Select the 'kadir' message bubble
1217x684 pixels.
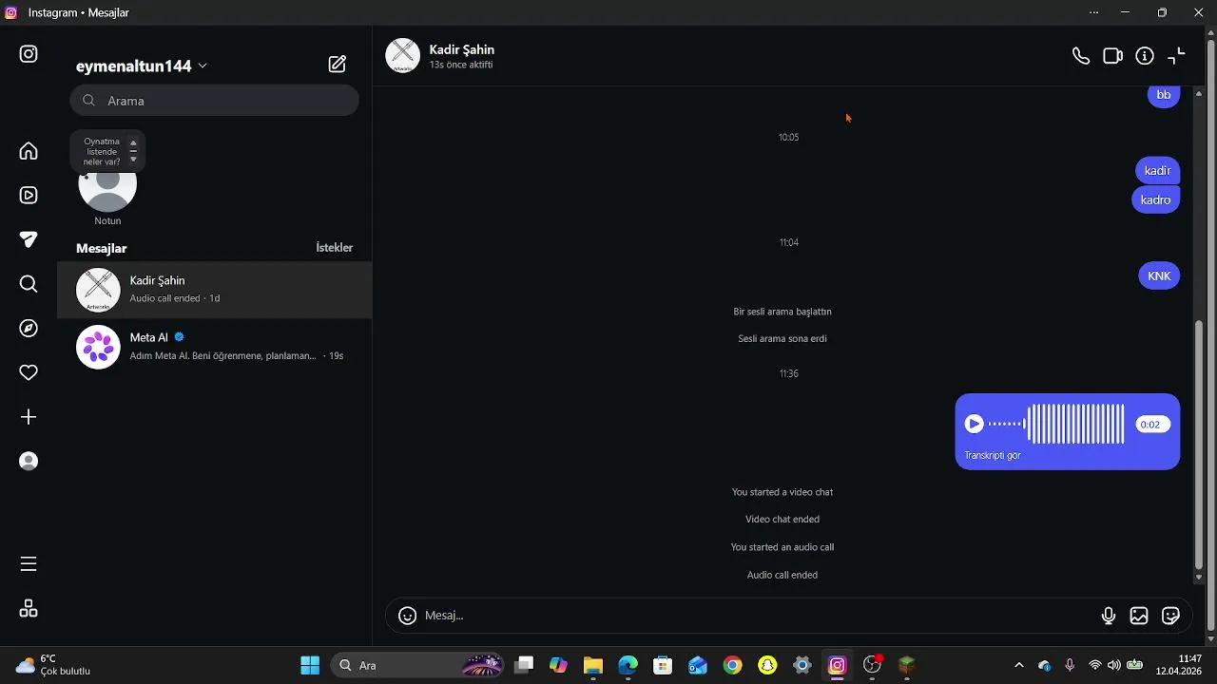[1157, 170]
